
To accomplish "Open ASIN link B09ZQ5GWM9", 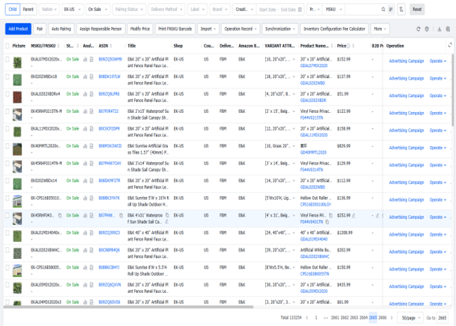I will (x=110, y=59).
